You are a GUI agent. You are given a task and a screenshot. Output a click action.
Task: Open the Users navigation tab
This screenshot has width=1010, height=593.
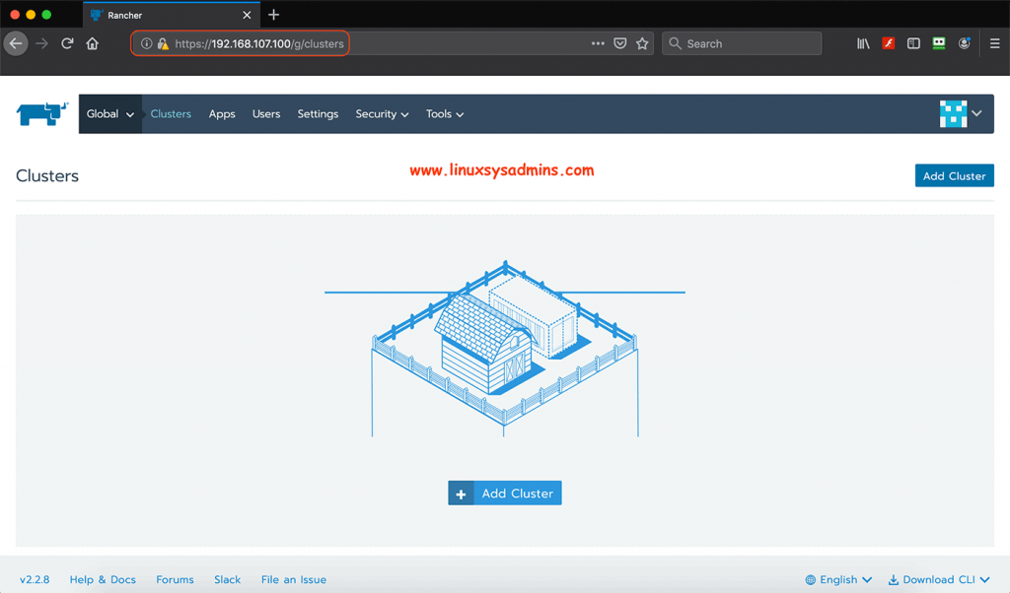(x=266, y=114)
